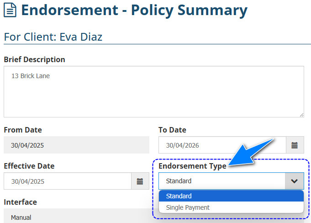Screen dimensions: 311x223
Task: Click the For Client: Eva Diaz heading
Action: [x=53, y=37]
